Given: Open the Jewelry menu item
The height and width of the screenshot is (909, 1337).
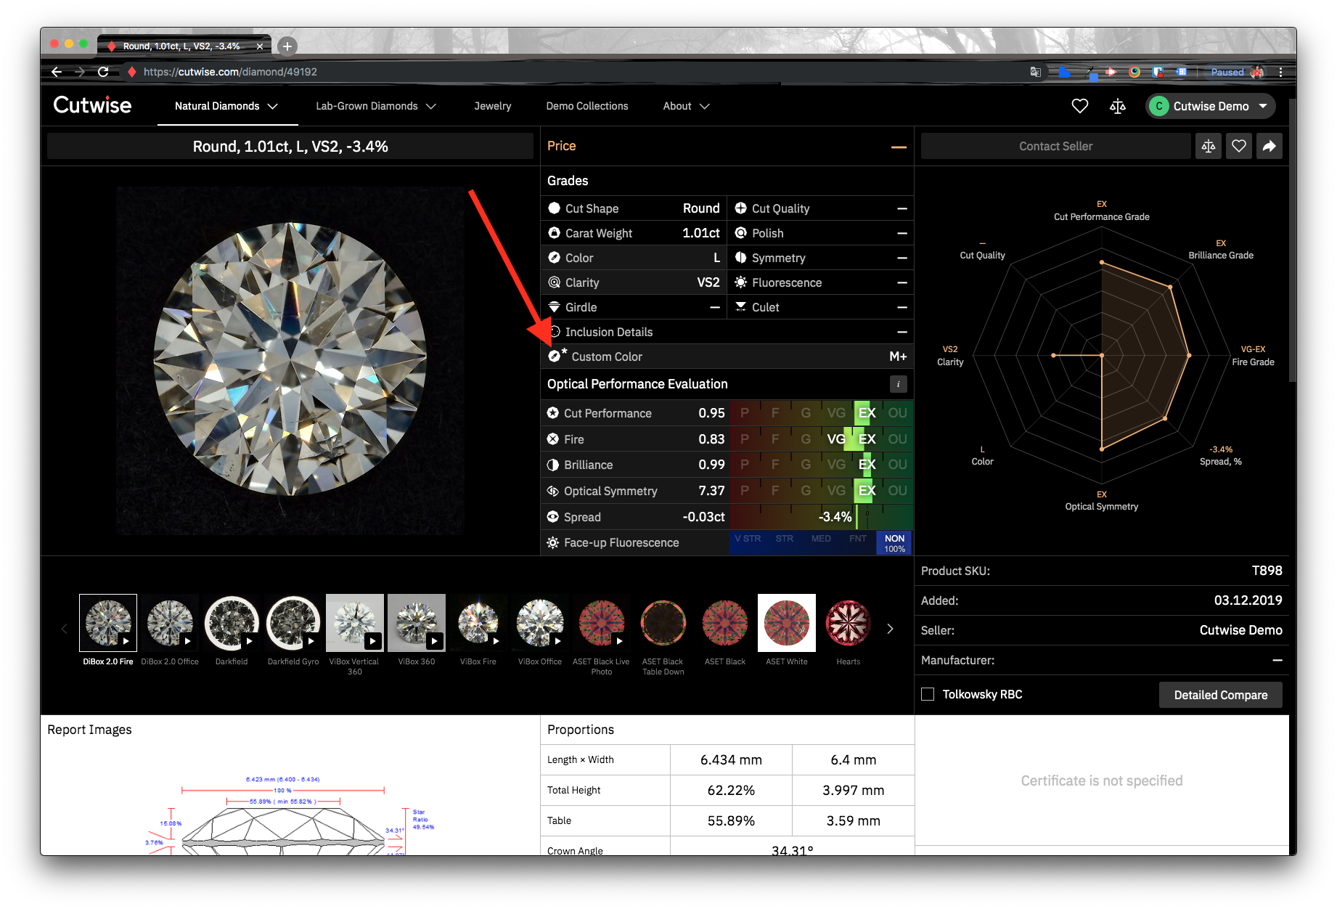Looking at the screenshot, I should 493,106.
